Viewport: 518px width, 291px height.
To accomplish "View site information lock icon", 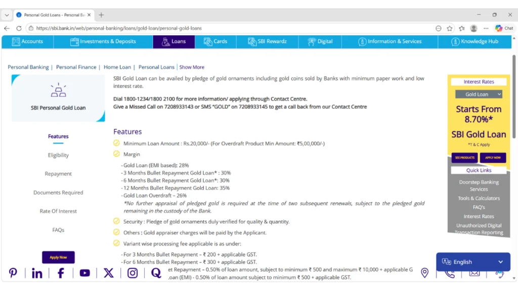I will point(31,28).
